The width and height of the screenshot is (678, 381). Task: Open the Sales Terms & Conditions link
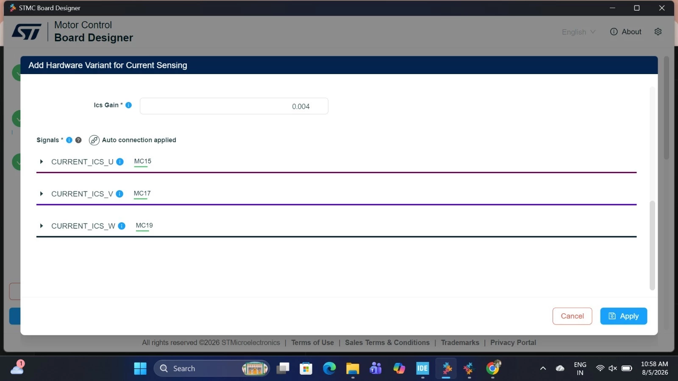tap(387, 342)
